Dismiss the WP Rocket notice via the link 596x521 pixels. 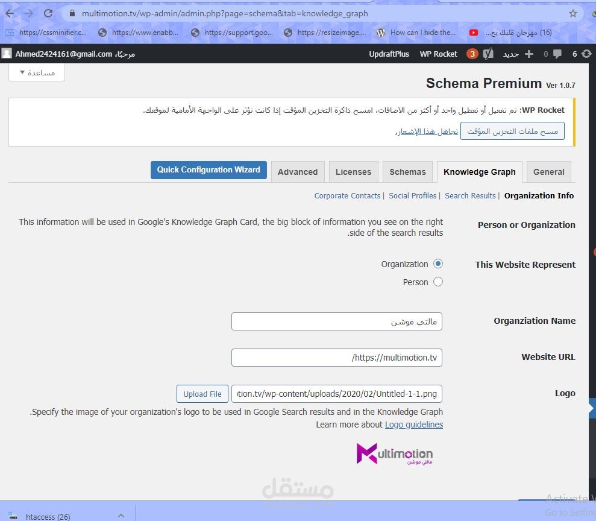pos(427,131)
